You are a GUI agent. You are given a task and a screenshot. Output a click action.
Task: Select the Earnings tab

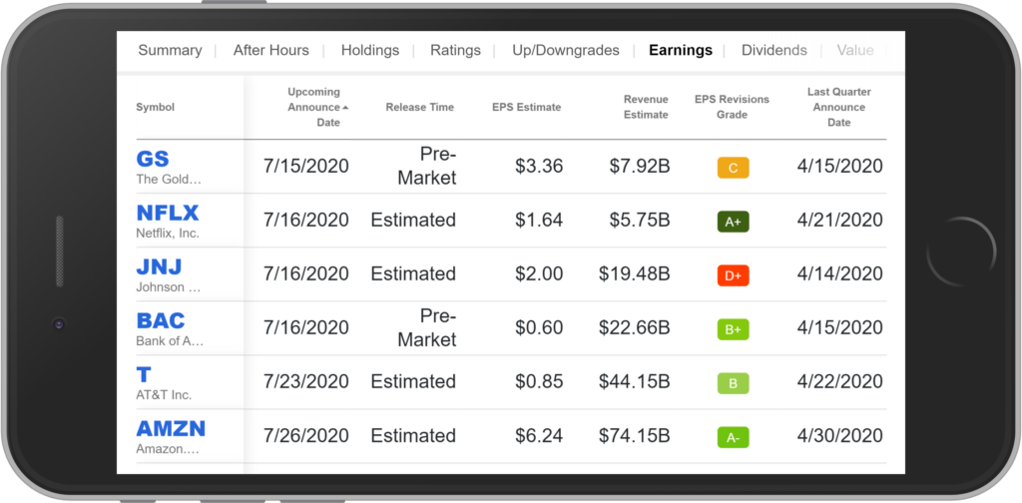681,50
